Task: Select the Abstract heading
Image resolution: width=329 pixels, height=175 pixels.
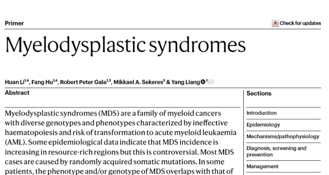Action: coord(17,93)
